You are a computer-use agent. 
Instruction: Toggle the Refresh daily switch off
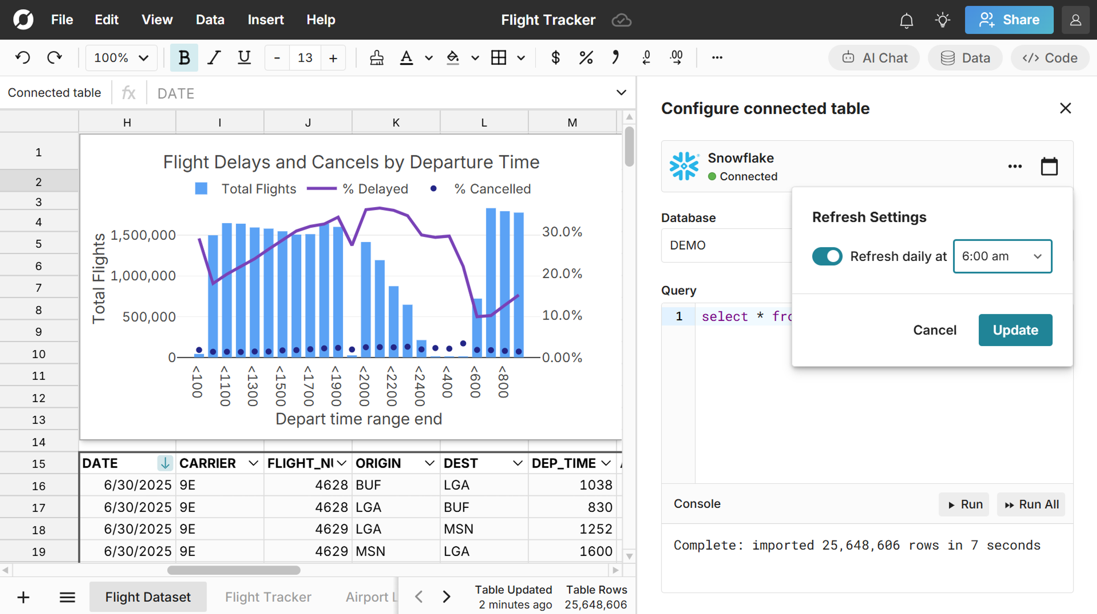[x=826, y=256]
